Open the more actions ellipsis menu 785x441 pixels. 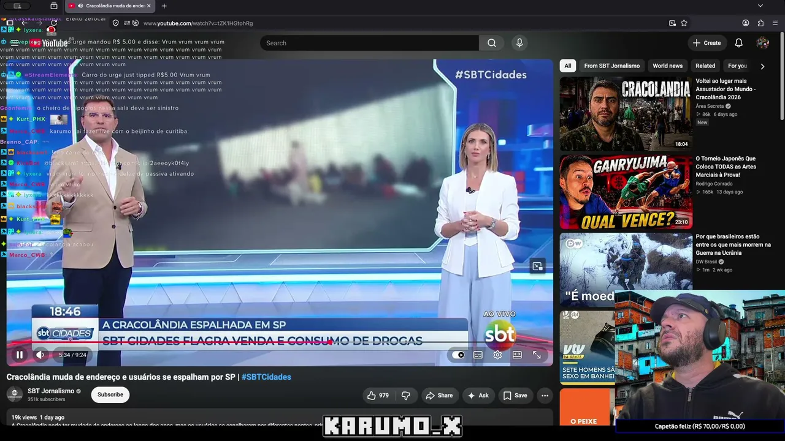[545, 396]
